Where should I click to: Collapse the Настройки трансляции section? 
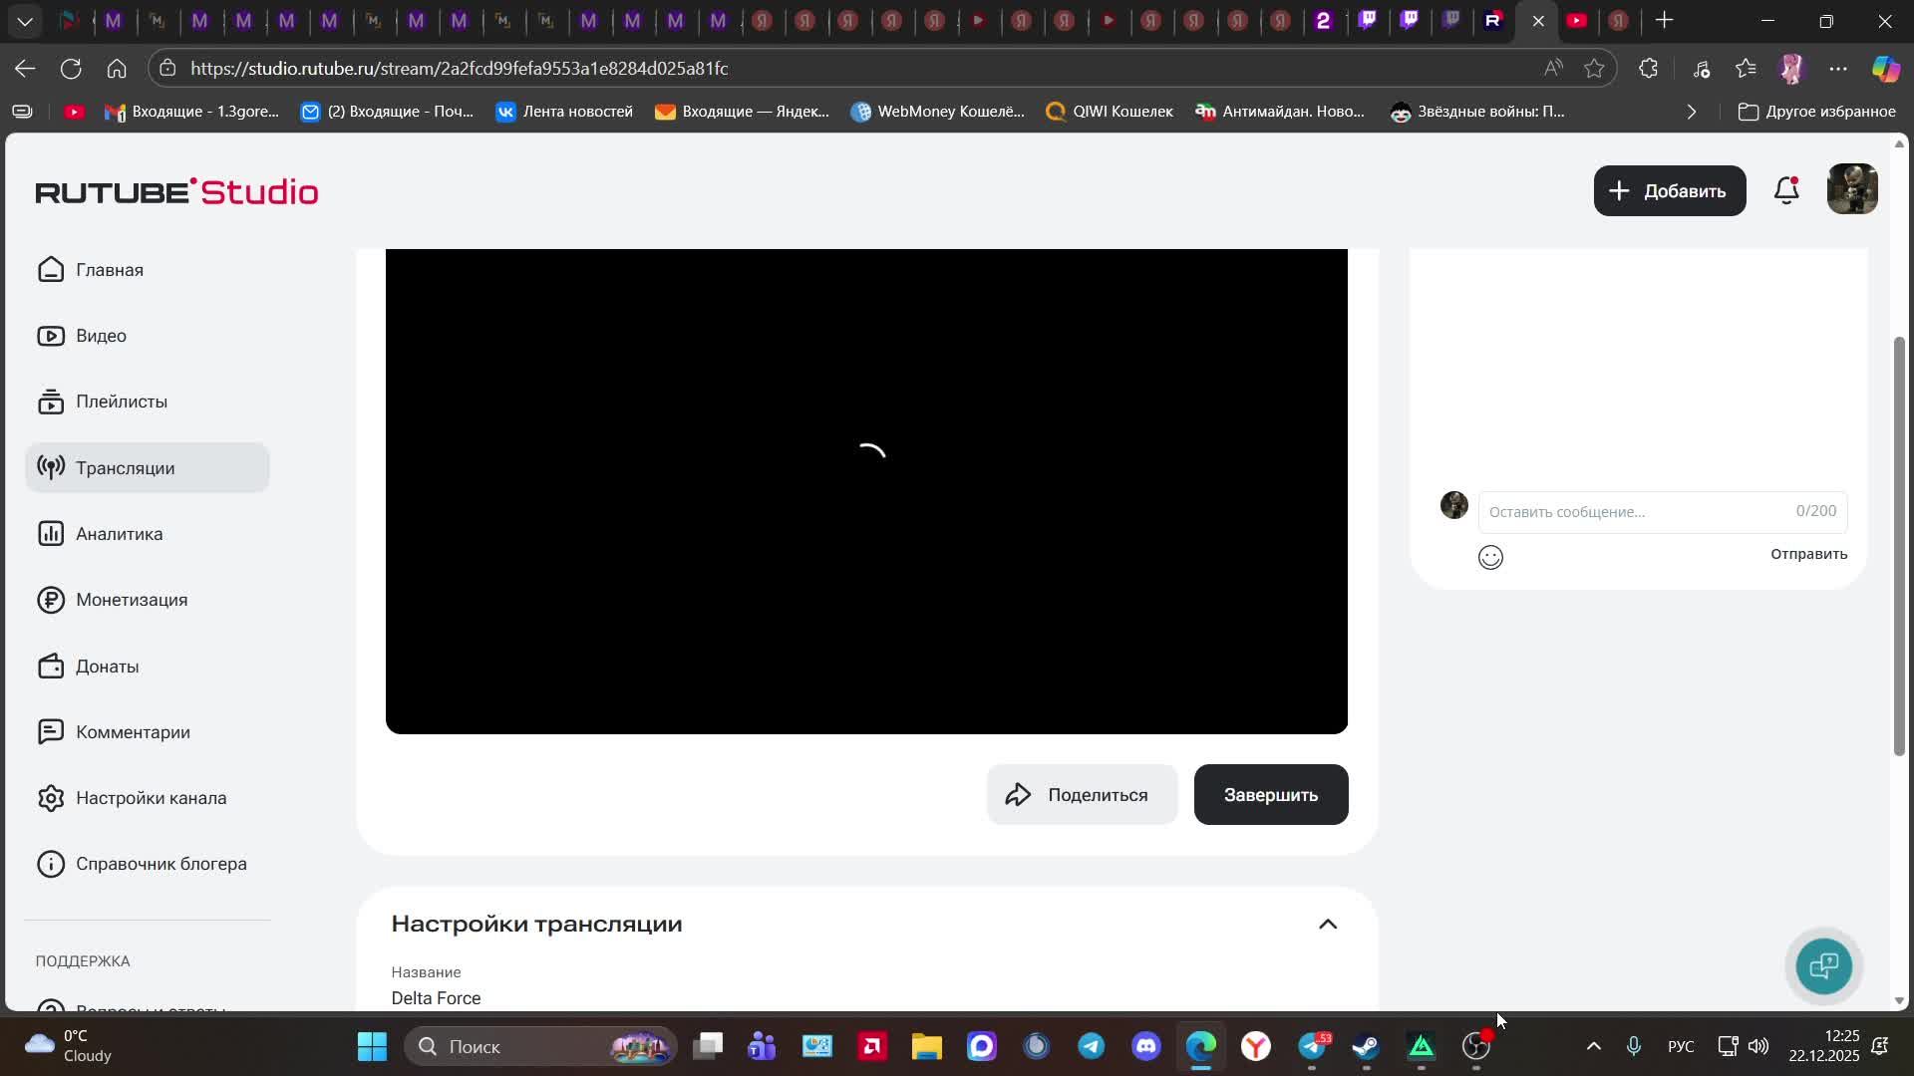tap(1328, 925)
